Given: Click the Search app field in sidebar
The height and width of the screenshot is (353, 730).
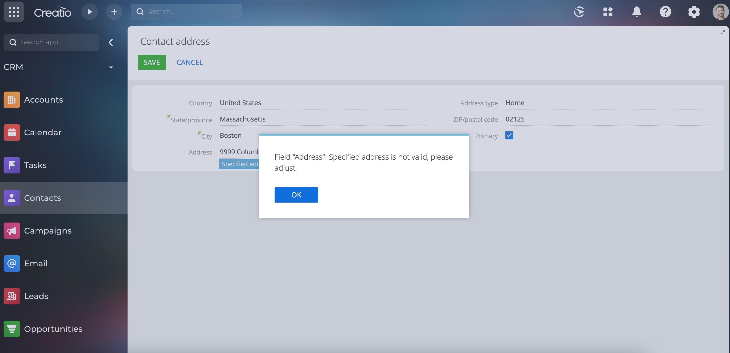Looking at the screenshot, I should pyautogui.click(x=51, y=42).
